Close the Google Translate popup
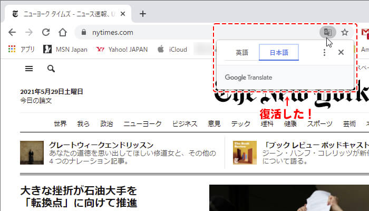 point(341,52)
